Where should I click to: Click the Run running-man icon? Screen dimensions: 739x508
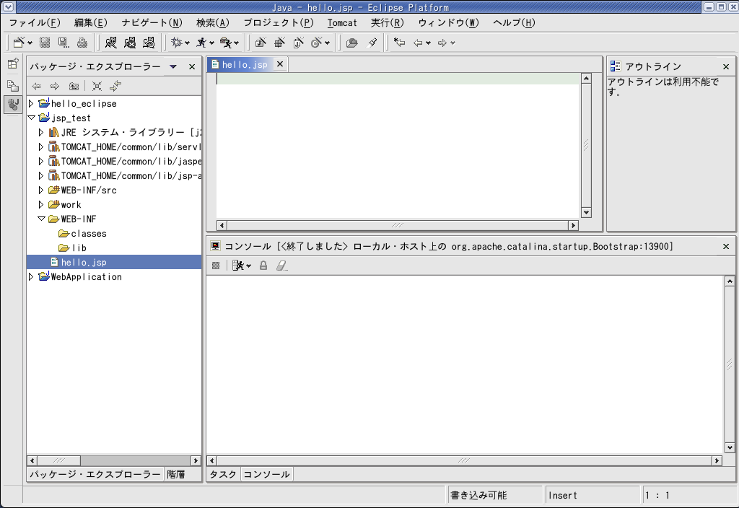point(202,43)
